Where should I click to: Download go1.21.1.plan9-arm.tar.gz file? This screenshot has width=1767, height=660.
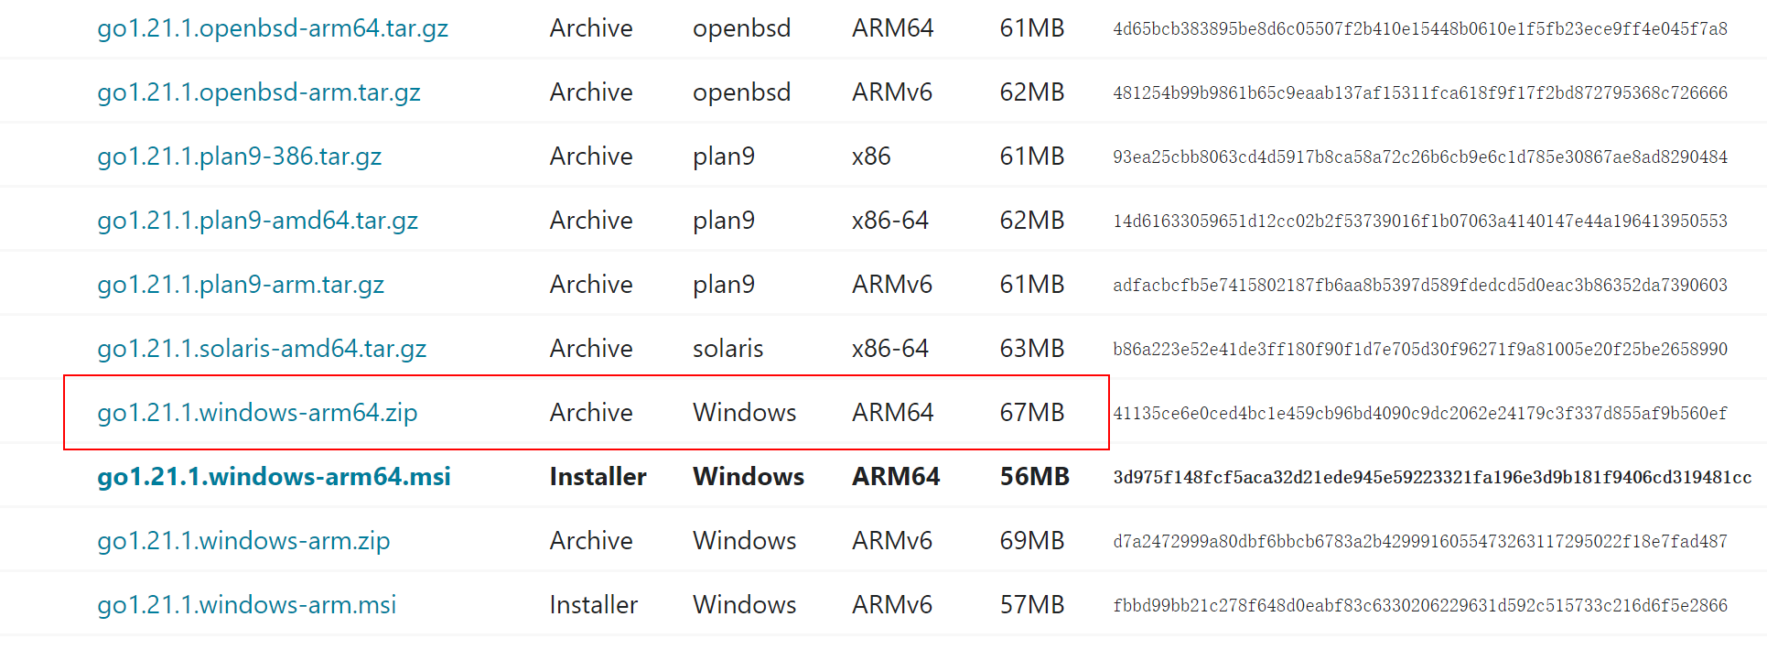[241, 285]
